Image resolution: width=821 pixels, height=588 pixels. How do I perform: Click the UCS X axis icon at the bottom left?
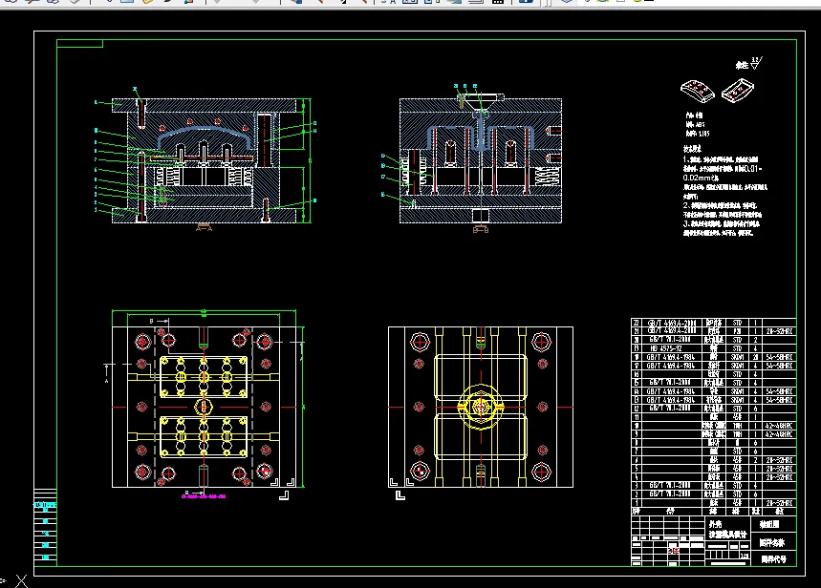click(21, 580)
